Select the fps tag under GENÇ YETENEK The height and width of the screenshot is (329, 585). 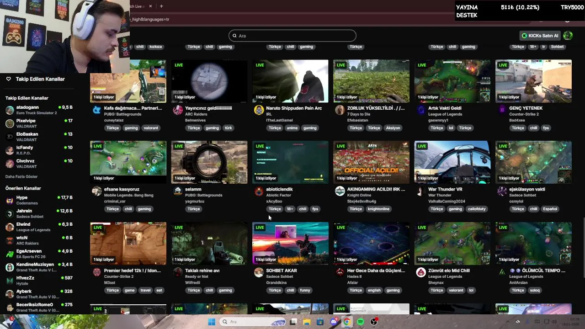point(546,128)
